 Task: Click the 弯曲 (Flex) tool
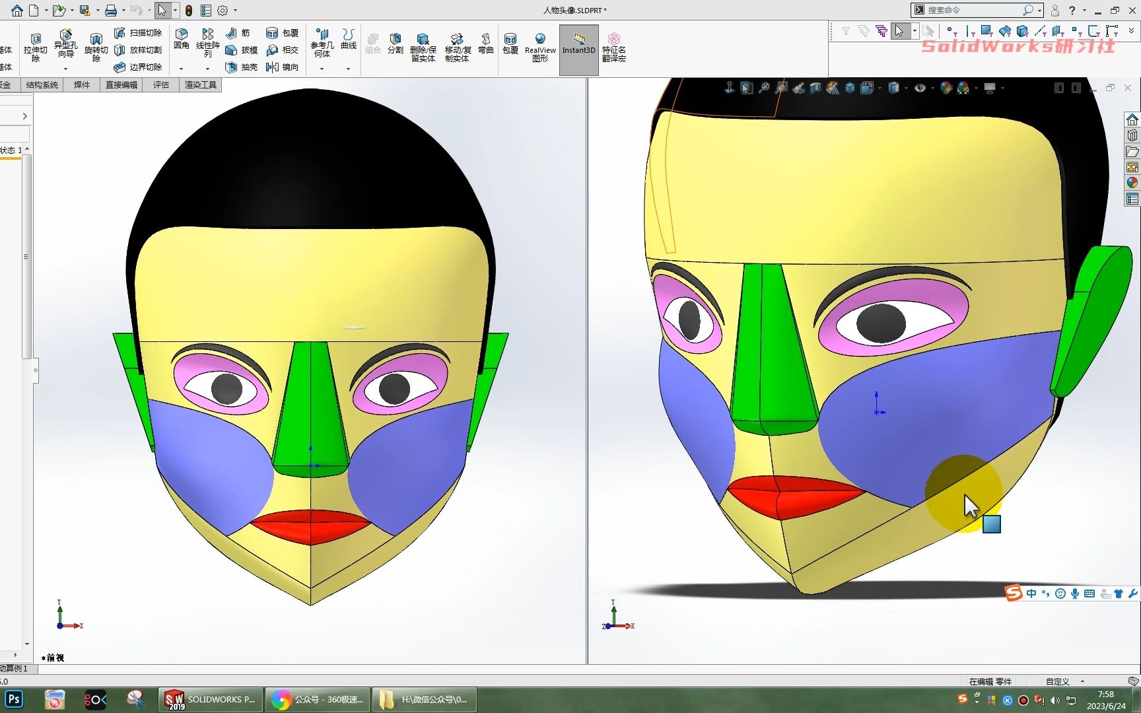[x=485, y=43]
